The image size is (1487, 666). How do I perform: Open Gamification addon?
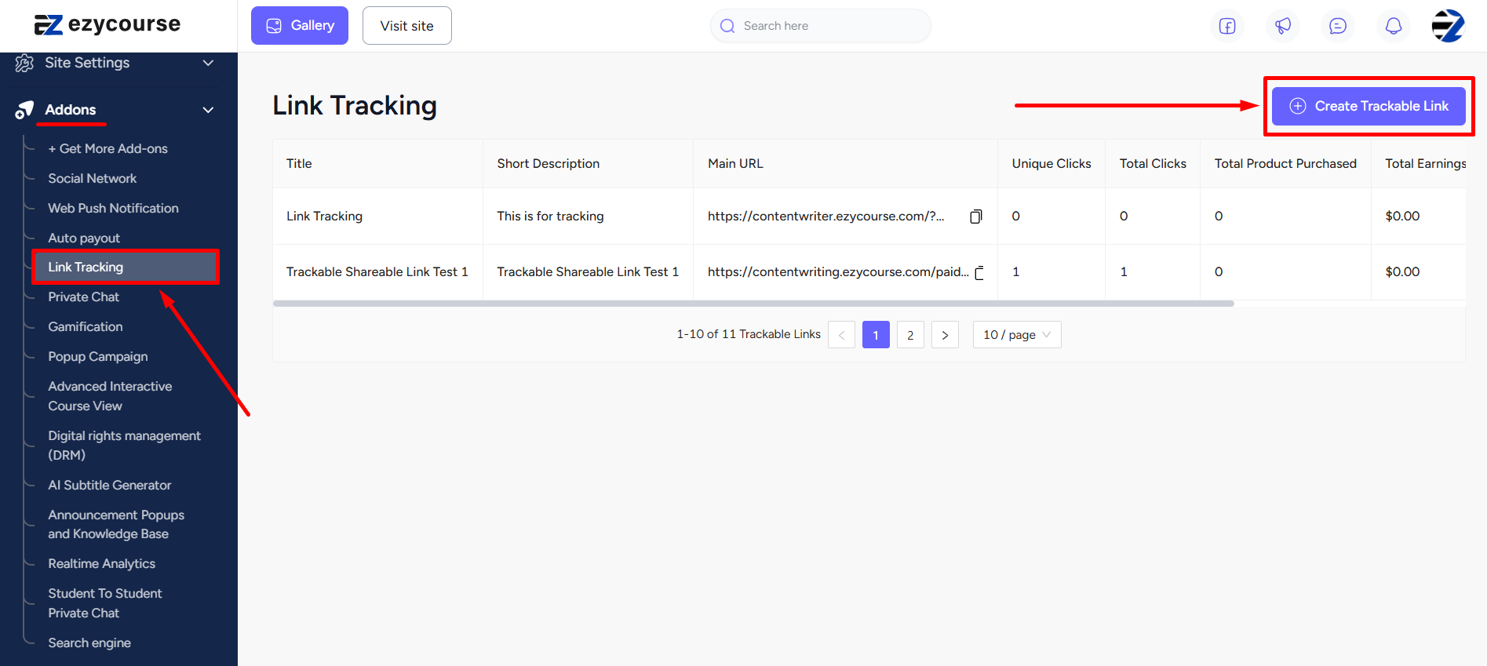coord(85,327)
